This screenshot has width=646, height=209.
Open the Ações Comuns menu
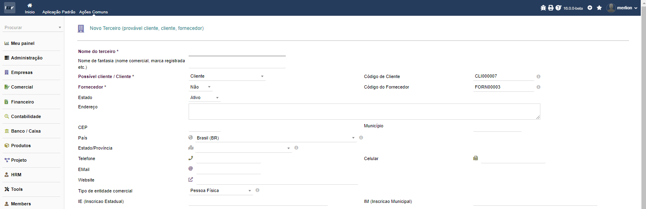pyautogui.click(x=93, y=12)
